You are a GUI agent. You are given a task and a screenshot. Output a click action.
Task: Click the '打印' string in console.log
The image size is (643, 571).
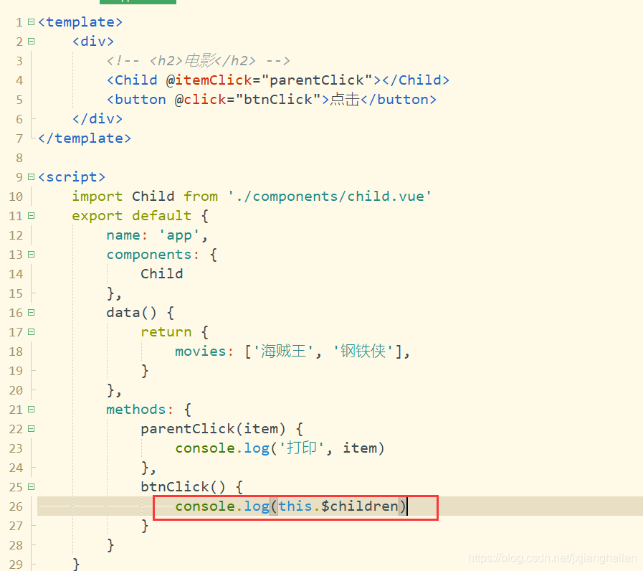(303, 448)
